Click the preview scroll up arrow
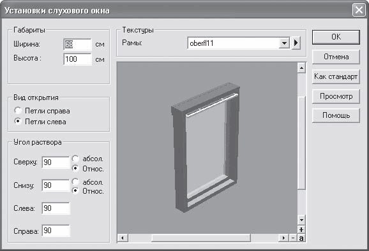 point(301,68)
